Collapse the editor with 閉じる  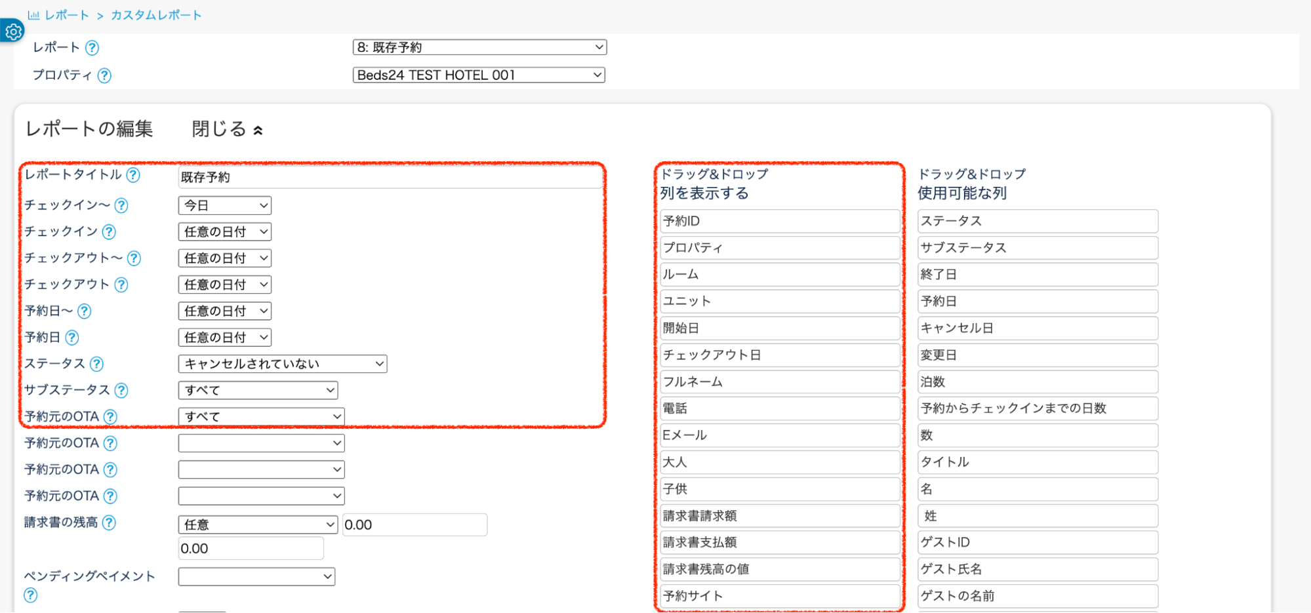point(227,129)
